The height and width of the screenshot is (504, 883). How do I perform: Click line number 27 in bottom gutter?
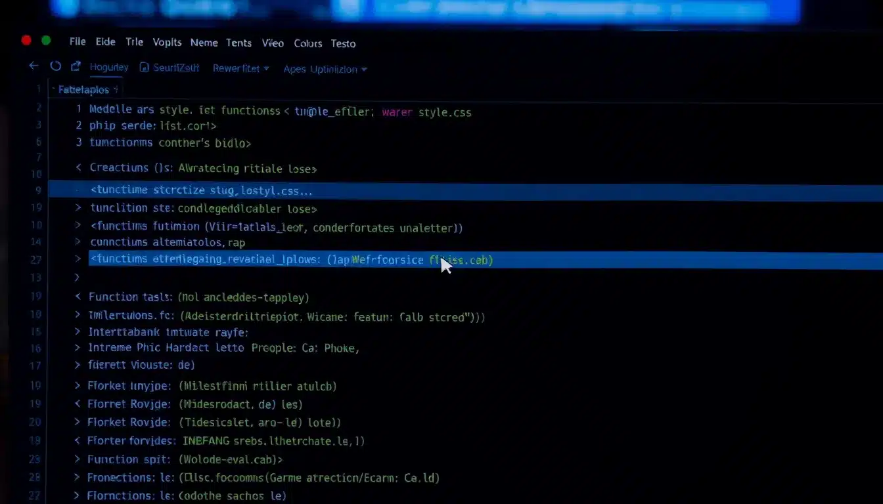(35, 495)
